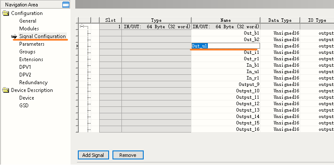The width and height of the screenshot is (334, 165).
Task: Click output IO type of Out_b2
Action: (x=326, y=40)
